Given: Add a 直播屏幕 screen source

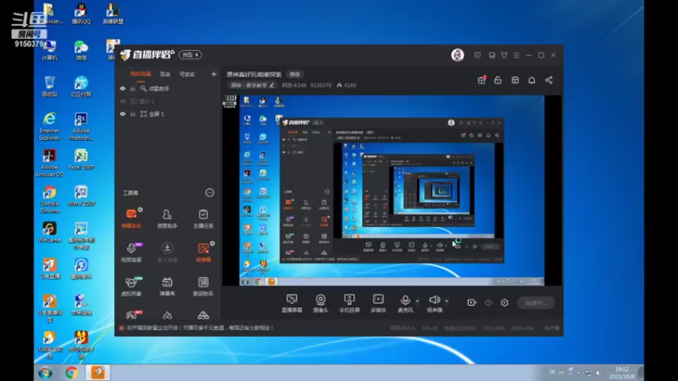Looking at the screenshot, I should [x=292, y=303].
